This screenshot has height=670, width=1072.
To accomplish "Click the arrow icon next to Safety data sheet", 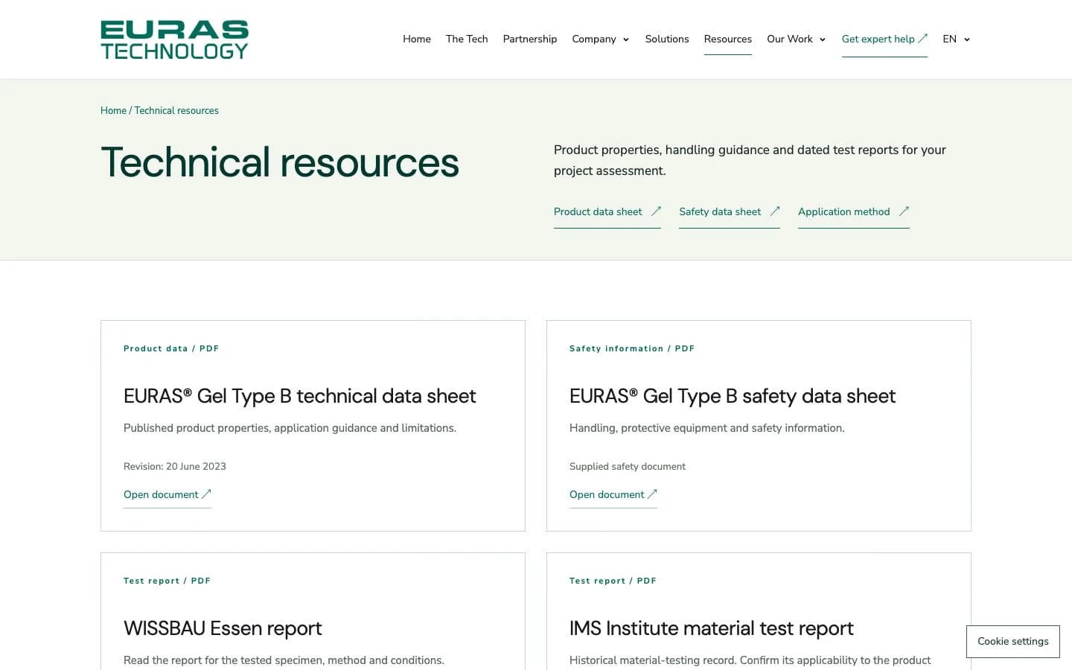I will click(775, 211).
